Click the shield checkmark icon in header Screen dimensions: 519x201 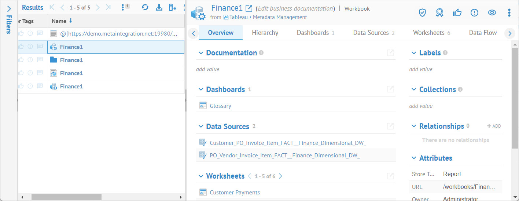click(422, 13)
